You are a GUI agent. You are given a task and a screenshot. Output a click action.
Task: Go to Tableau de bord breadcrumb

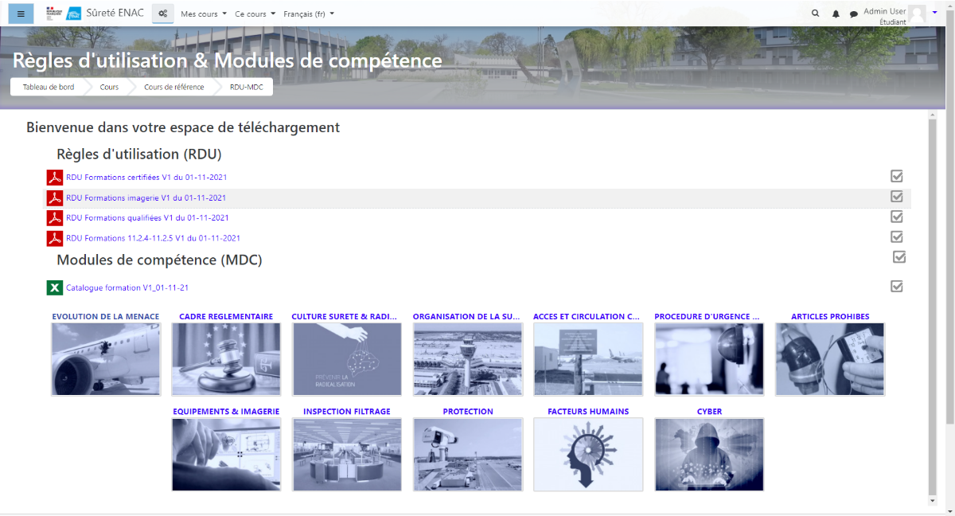49,87
